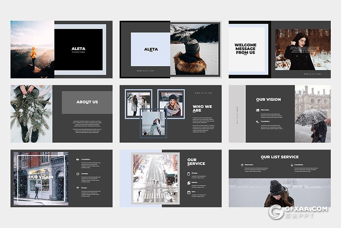
Task: Click the wrench icon in Our Vision slide
Action: pos(257,122)
